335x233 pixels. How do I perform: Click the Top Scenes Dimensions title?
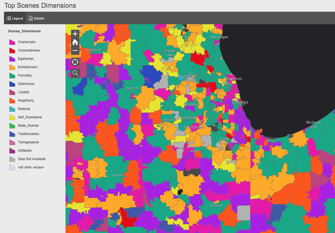pos(40,5)
